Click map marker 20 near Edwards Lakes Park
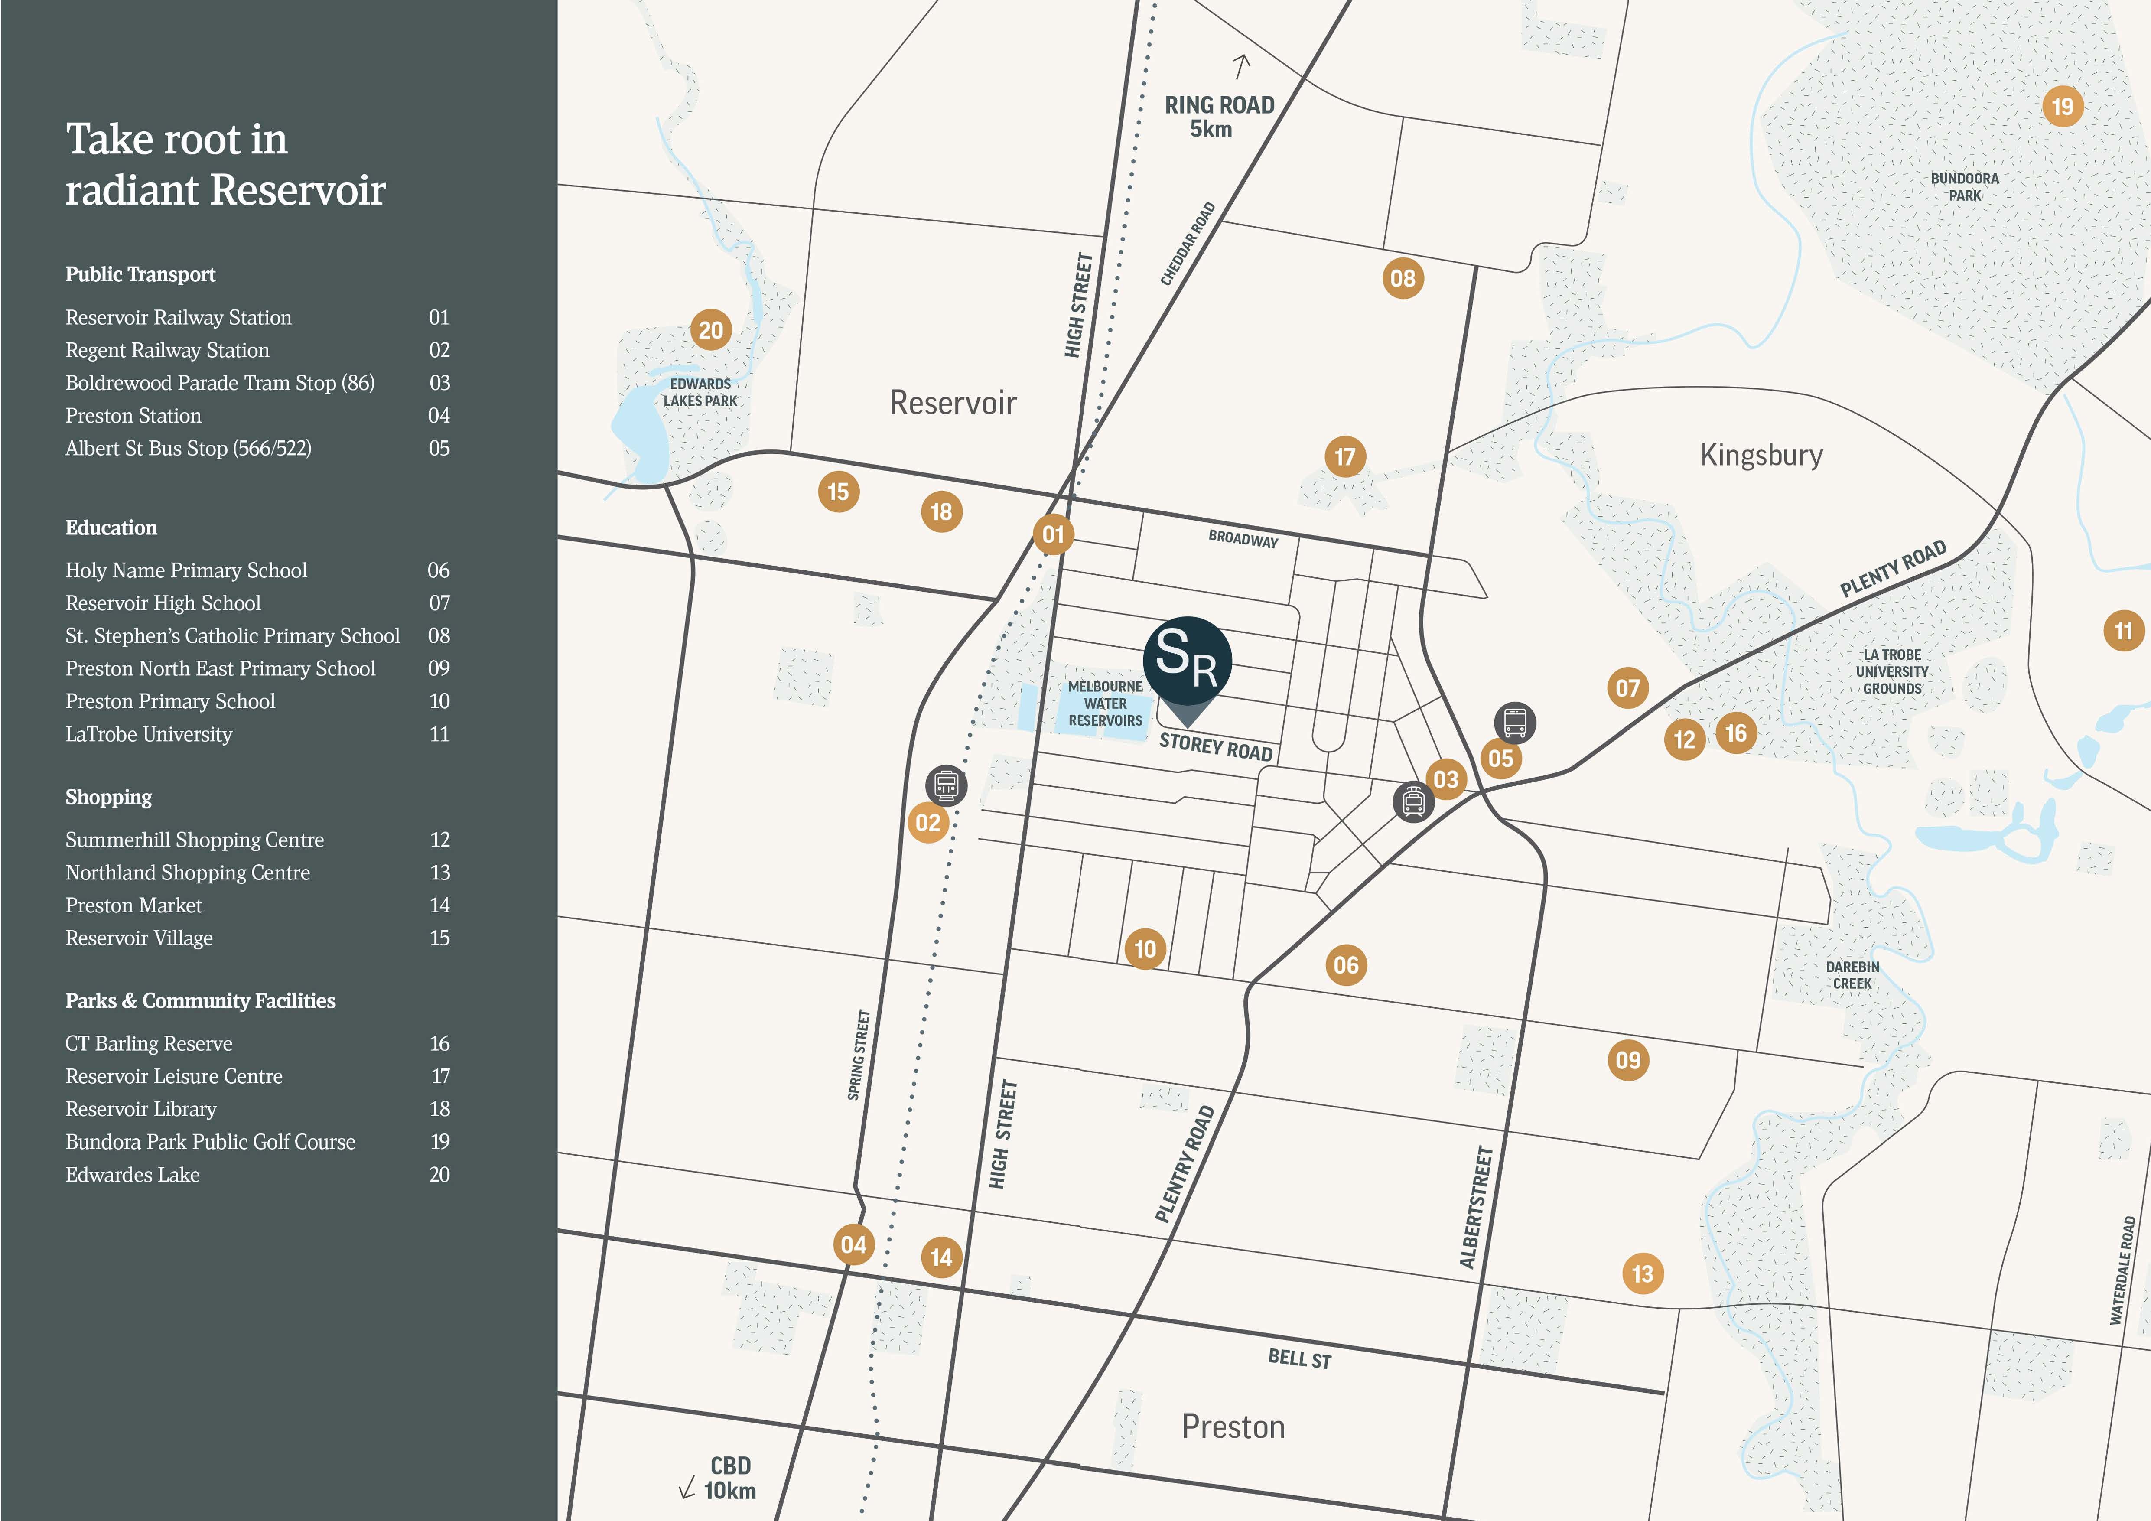The height and width of the screenshot is (1521, 2151). click(711, 330)
